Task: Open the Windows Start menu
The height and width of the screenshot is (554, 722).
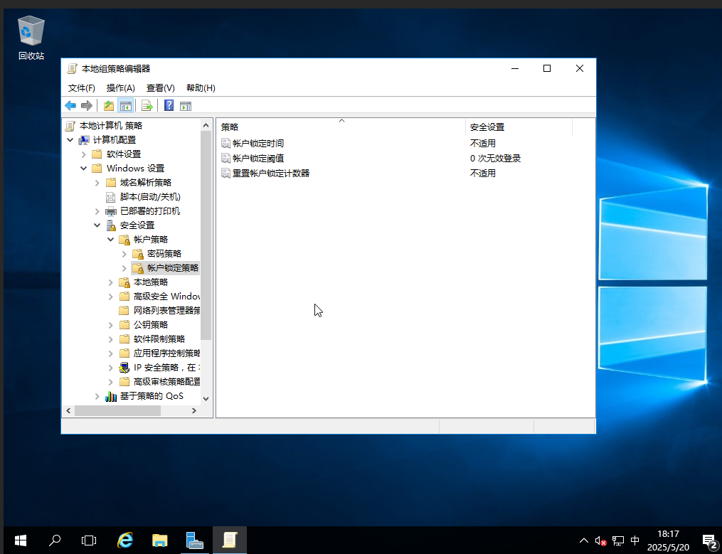Action: [21, 540]
